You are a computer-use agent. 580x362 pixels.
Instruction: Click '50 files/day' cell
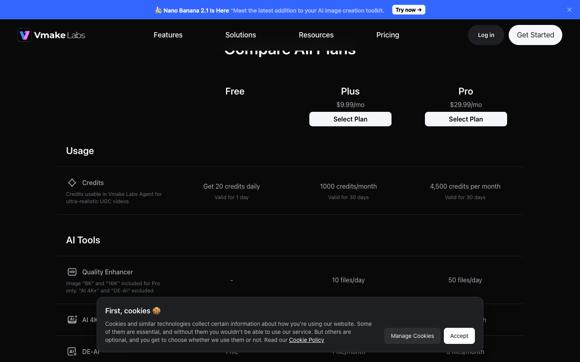click(x=465, y=280)
